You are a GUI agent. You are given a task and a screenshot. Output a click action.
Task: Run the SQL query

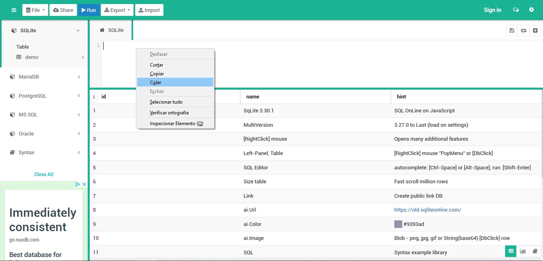[89, 10]
